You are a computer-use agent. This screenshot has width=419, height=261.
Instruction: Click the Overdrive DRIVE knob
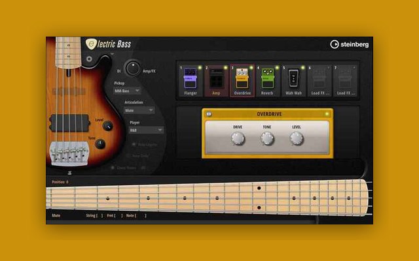238,138
